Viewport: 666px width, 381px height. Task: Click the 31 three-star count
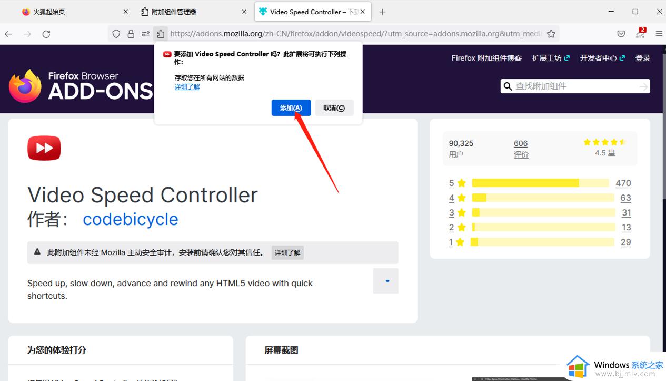click(626, 212)
